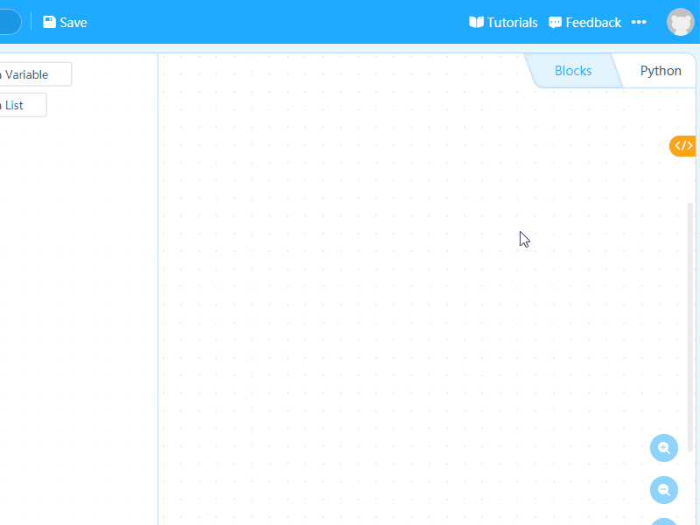Click the Feedback speech bubble icon

[x=555, y=23]
